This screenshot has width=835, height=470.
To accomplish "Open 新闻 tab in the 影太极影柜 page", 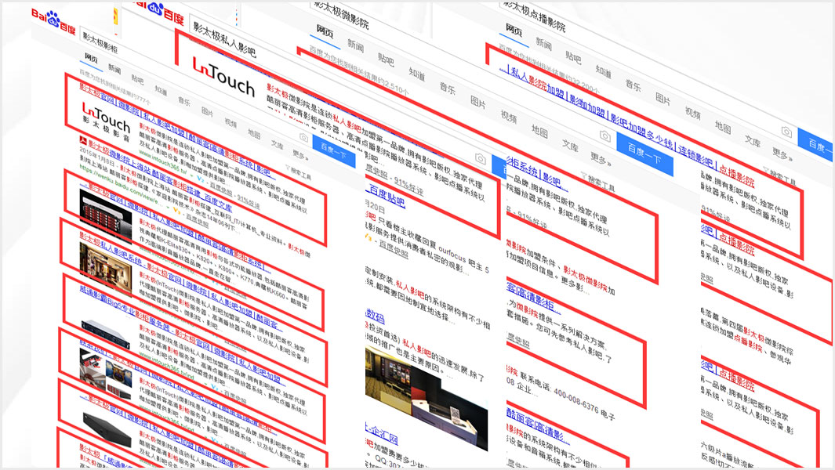I will tap(114, 69).
